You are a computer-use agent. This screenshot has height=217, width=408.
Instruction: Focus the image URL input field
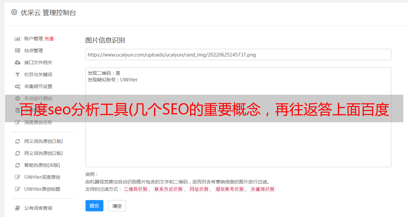tap(238, 54)
